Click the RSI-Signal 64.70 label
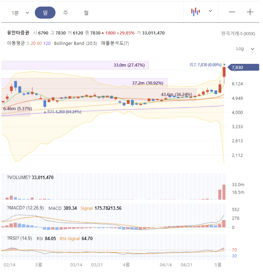The image size is (263, 275). 76,238
